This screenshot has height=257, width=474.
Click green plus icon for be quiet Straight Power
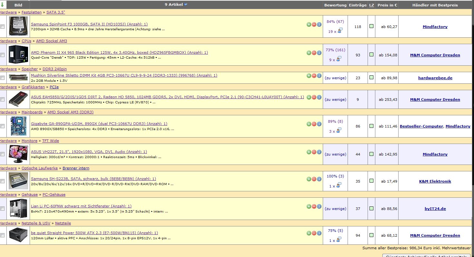tap(309, 233)
